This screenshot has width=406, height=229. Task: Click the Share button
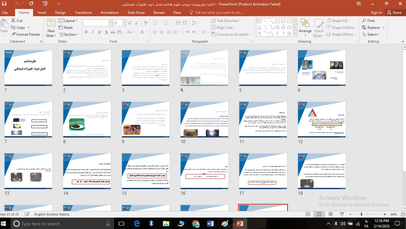(x=394, y=13)
